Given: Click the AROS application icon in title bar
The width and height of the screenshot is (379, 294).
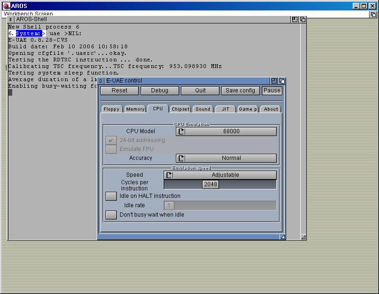Looking at the screenshot, I should pyautogui.click(x=6, y=6).
